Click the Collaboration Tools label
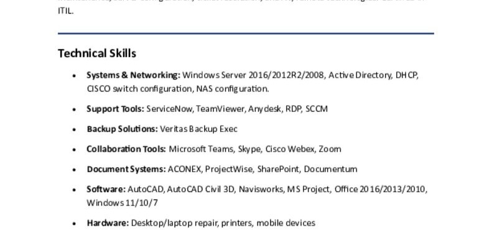The height and width of the screenshot is (230, 492). 126,149
